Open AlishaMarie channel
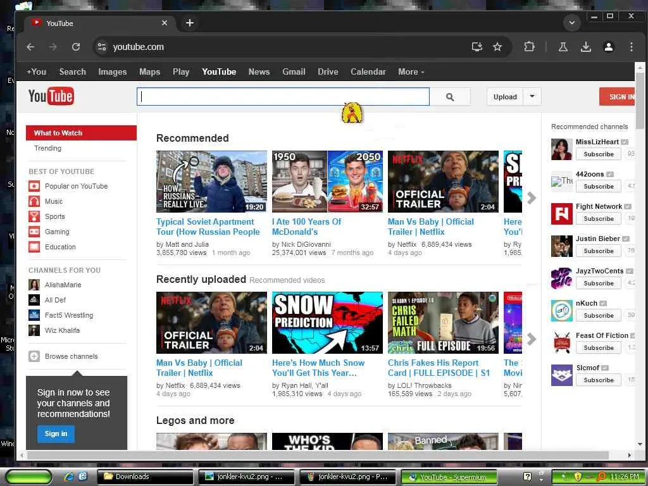Viewport: 648px width, 486px height. click(x=63, y=285)
